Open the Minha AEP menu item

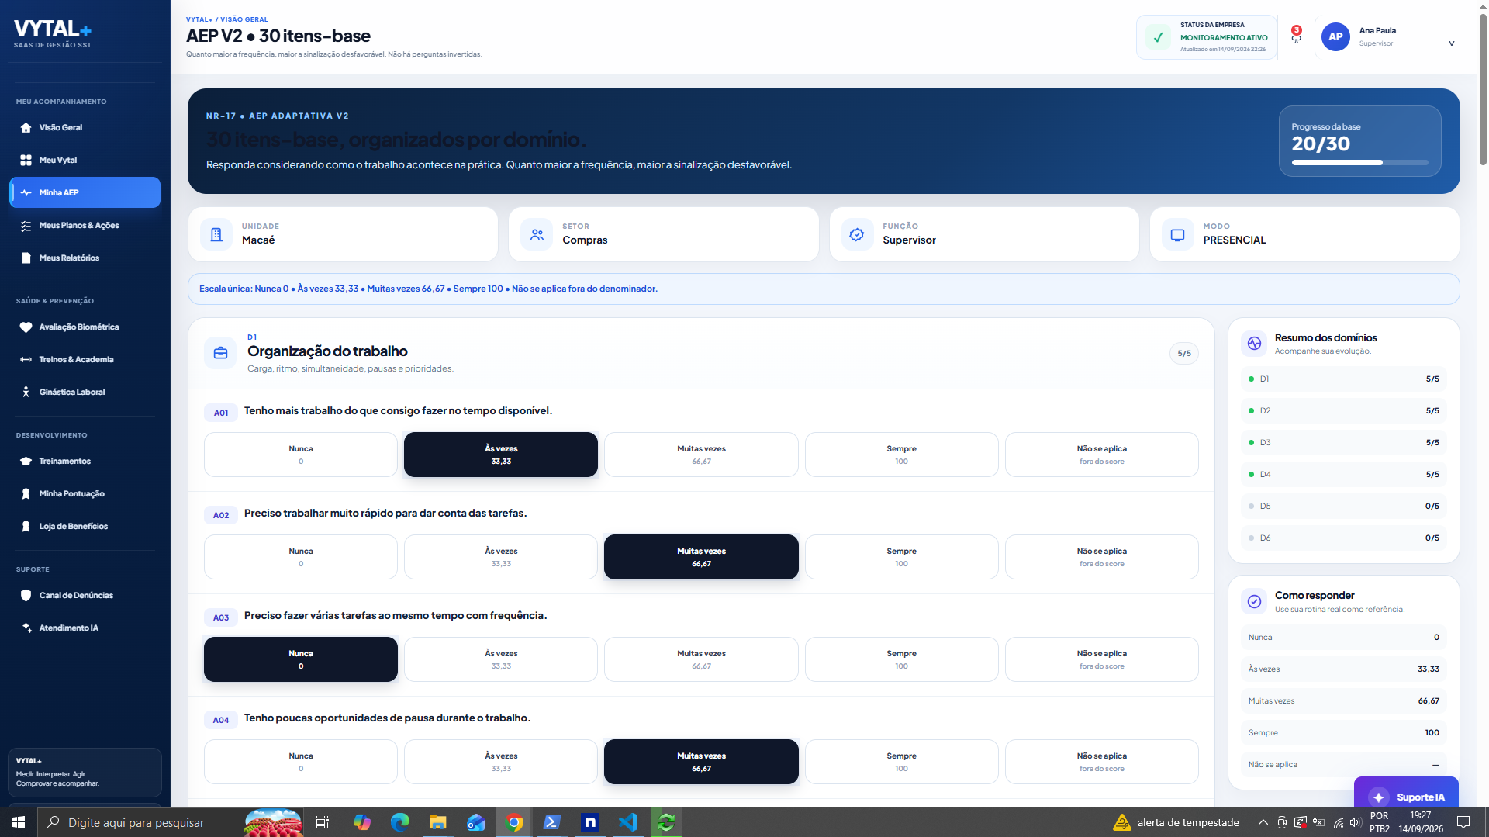pyautogui.click(x=85, y=192)
